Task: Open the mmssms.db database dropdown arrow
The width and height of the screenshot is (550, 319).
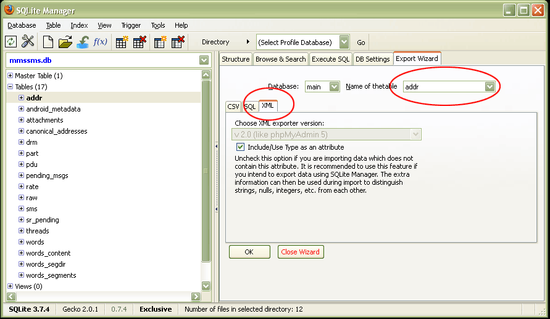Action: click(x=204, y=60)
